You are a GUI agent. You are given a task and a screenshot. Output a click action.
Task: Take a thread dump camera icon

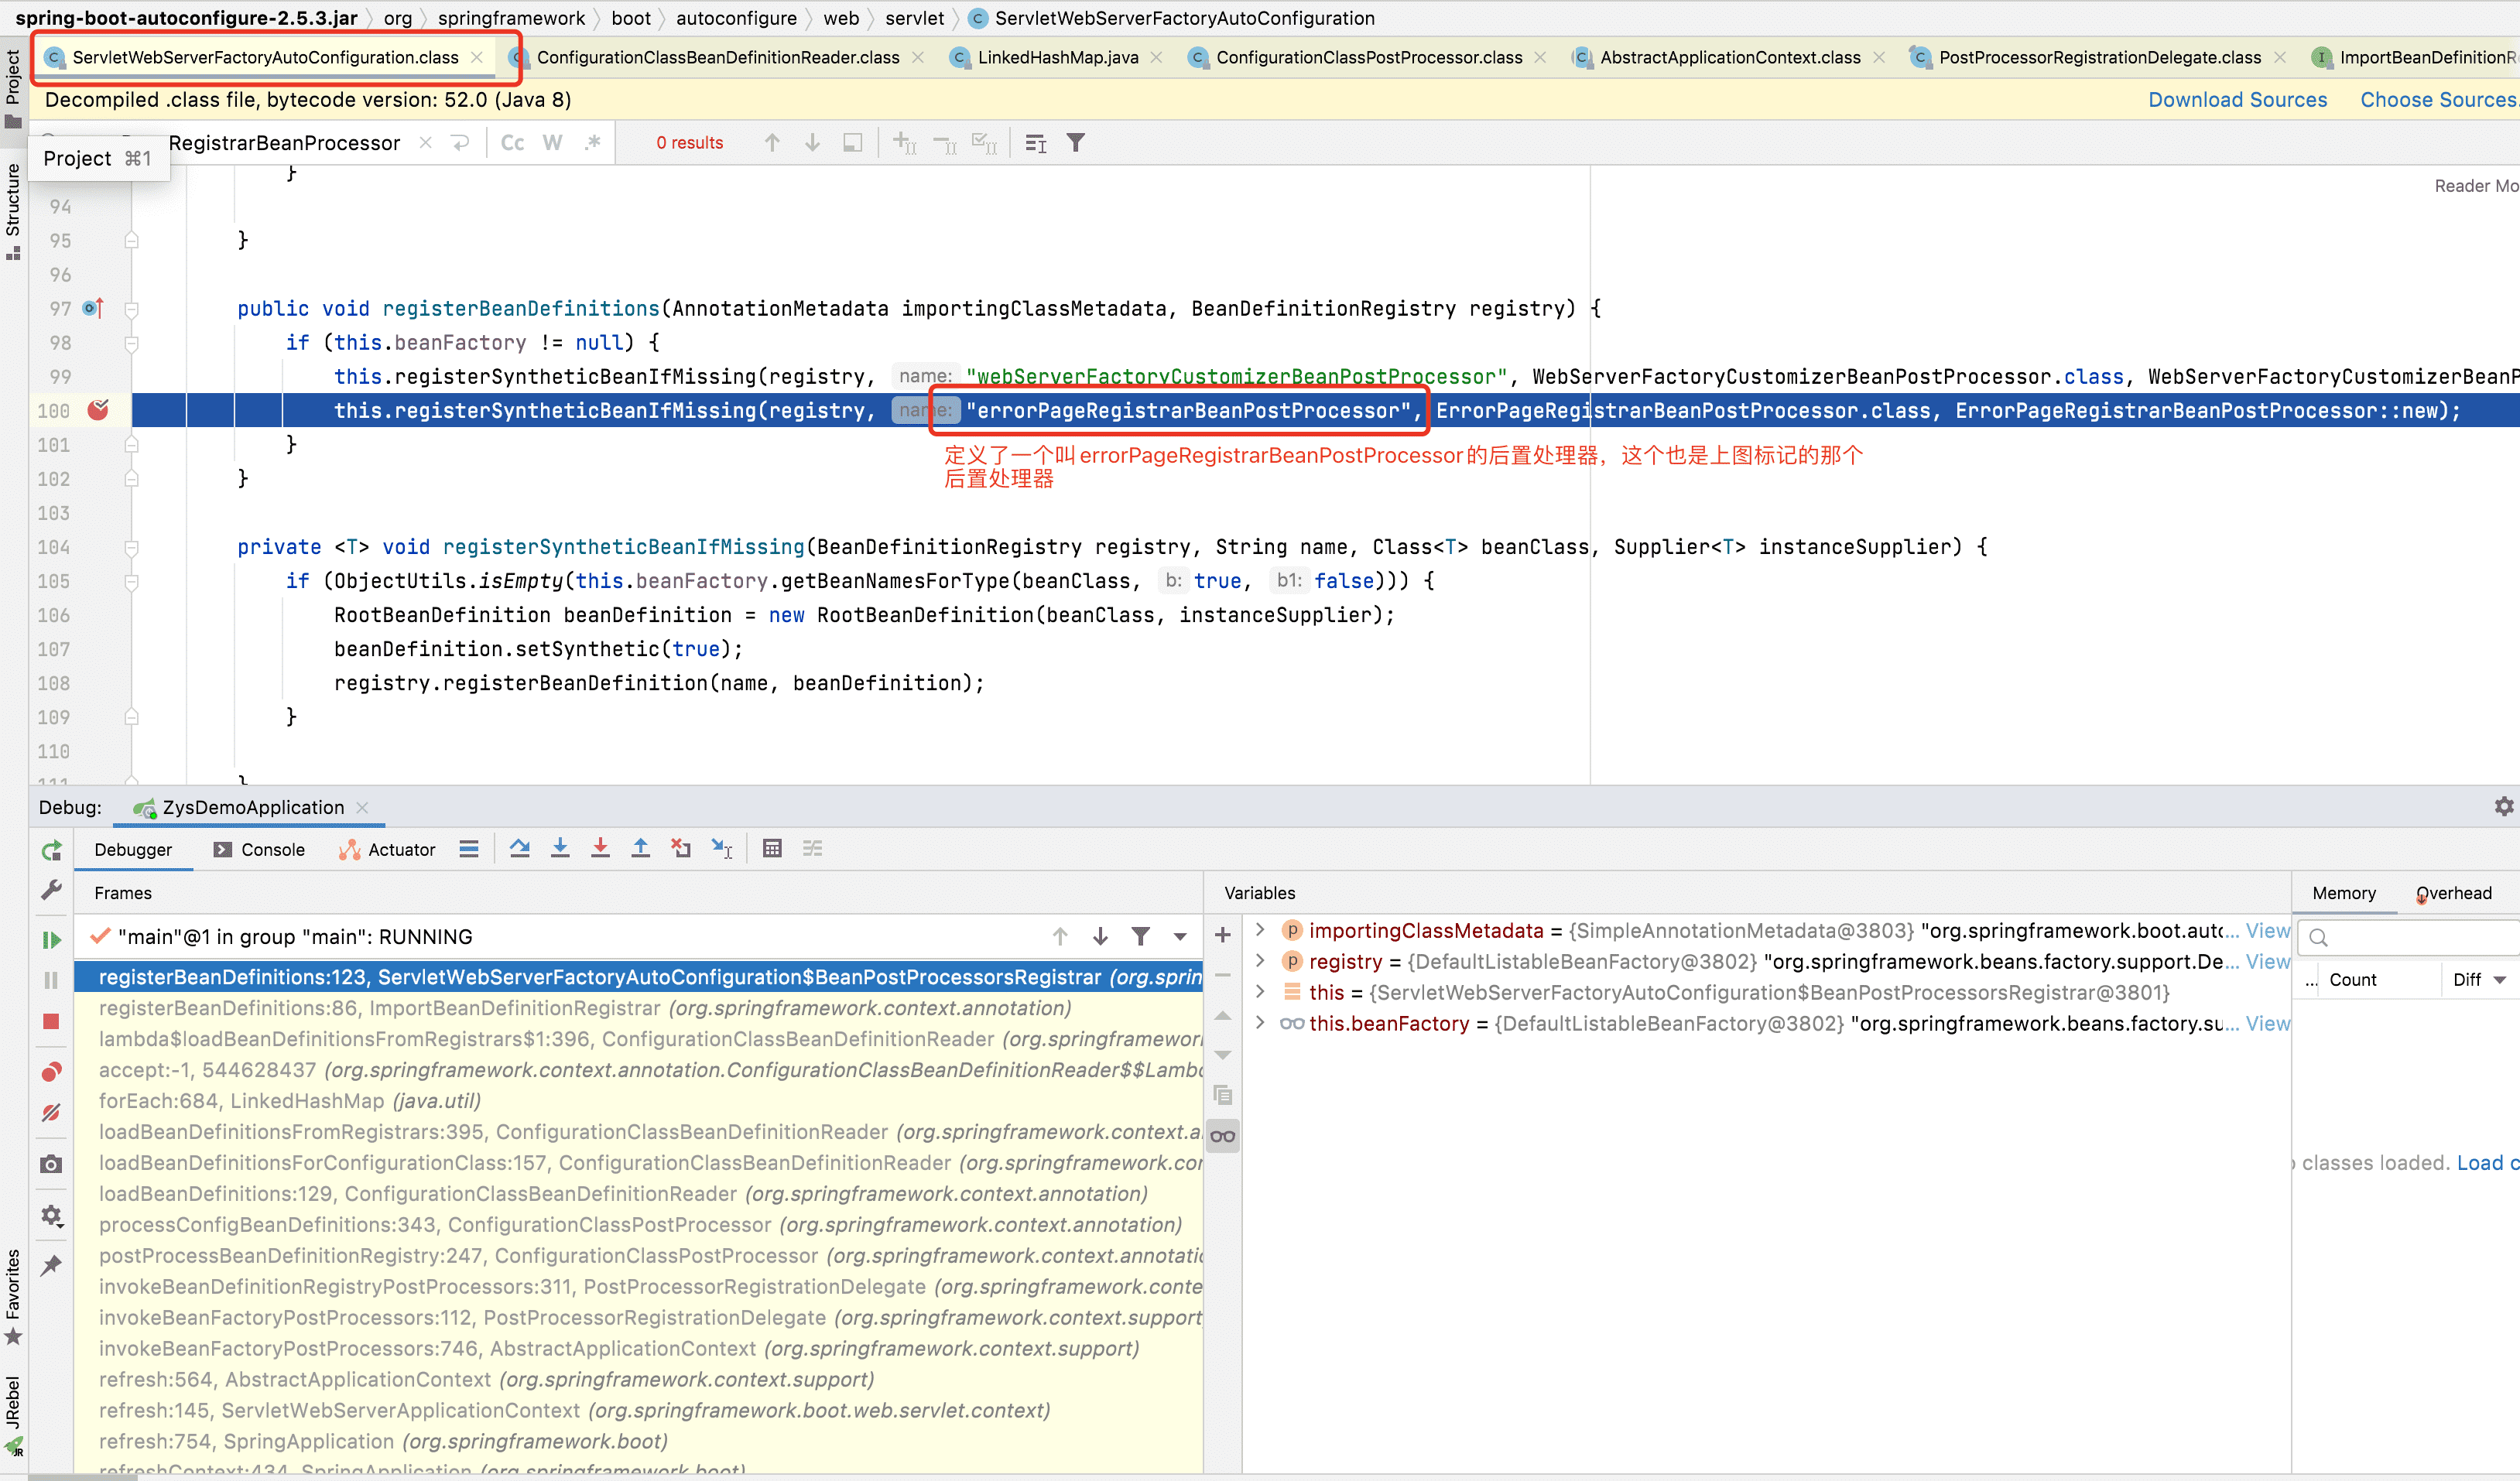click(51, 1164)
